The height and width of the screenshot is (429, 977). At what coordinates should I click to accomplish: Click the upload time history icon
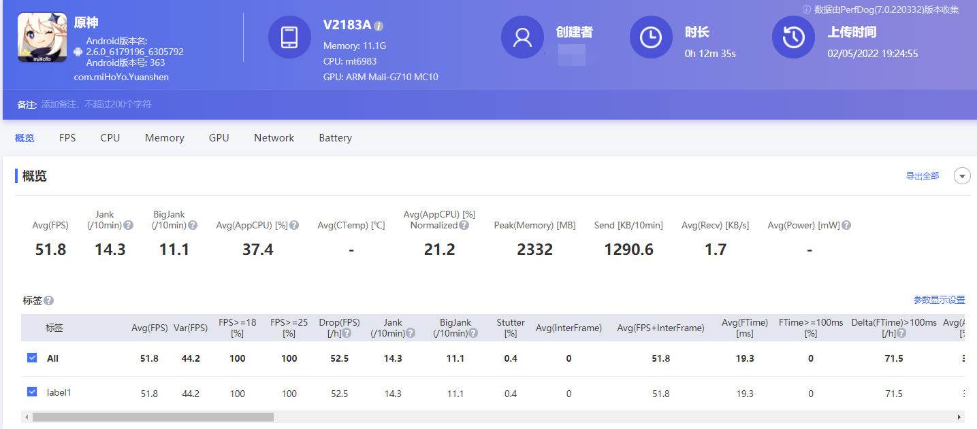[793, 37]
